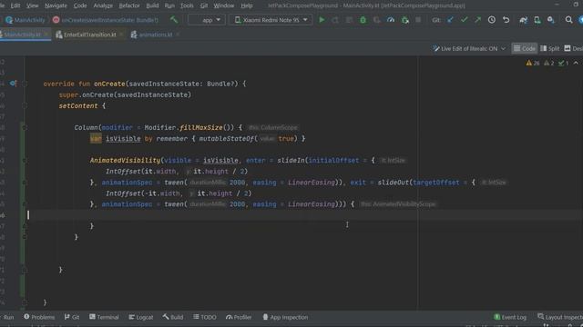This screenshot has height=327, width=583.
Task: Switch to the EnterExitTransition.kt tab
Action: (x=89, y=35)
